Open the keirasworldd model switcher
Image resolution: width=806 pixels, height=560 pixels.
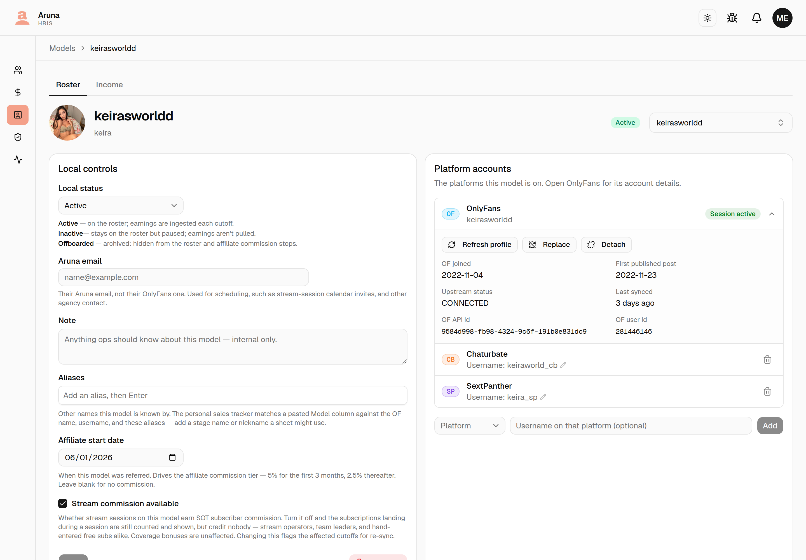(x=720, y=123)
